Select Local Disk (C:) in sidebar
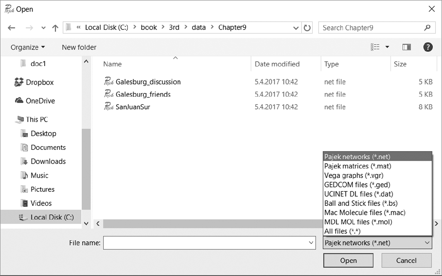Viewport: 442px width, 276px height. (x=41, y=217)
